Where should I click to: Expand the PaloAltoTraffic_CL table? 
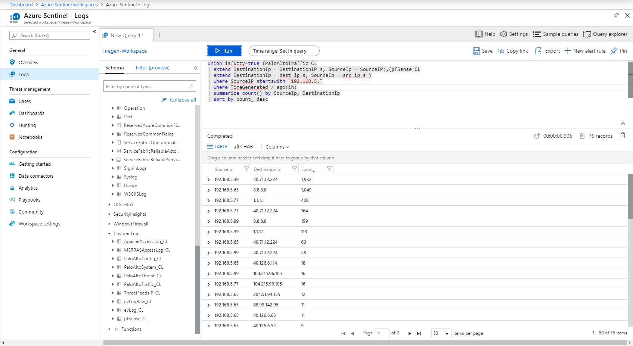[x=113, y=284]
